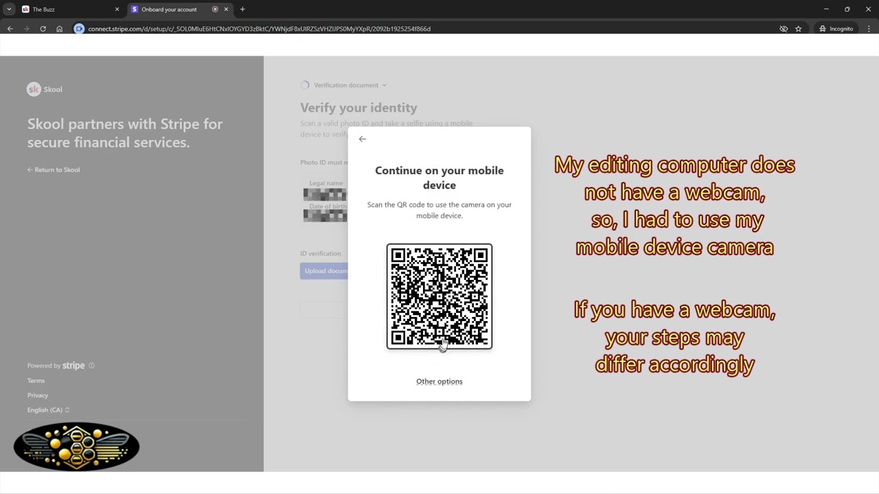Screen dimensions: 879x494
Task: Open the Privacy link
Action: tap(38, 395)
